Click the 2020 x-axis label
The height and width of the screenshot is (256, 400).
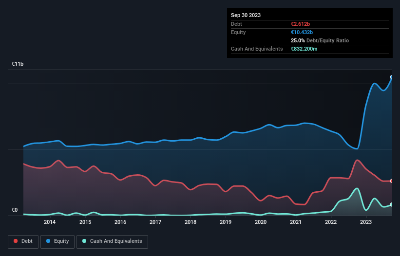point(261,222)
